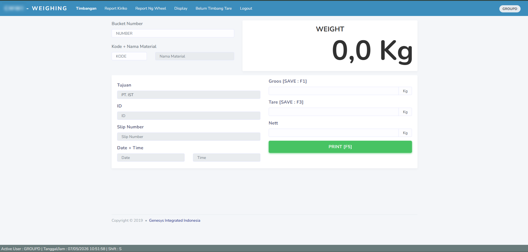Focus the Nett weight input

[334, 133]
